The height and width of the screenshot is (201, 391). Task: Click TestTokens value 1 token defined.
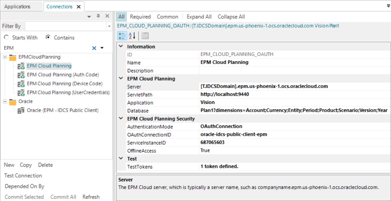219,166
